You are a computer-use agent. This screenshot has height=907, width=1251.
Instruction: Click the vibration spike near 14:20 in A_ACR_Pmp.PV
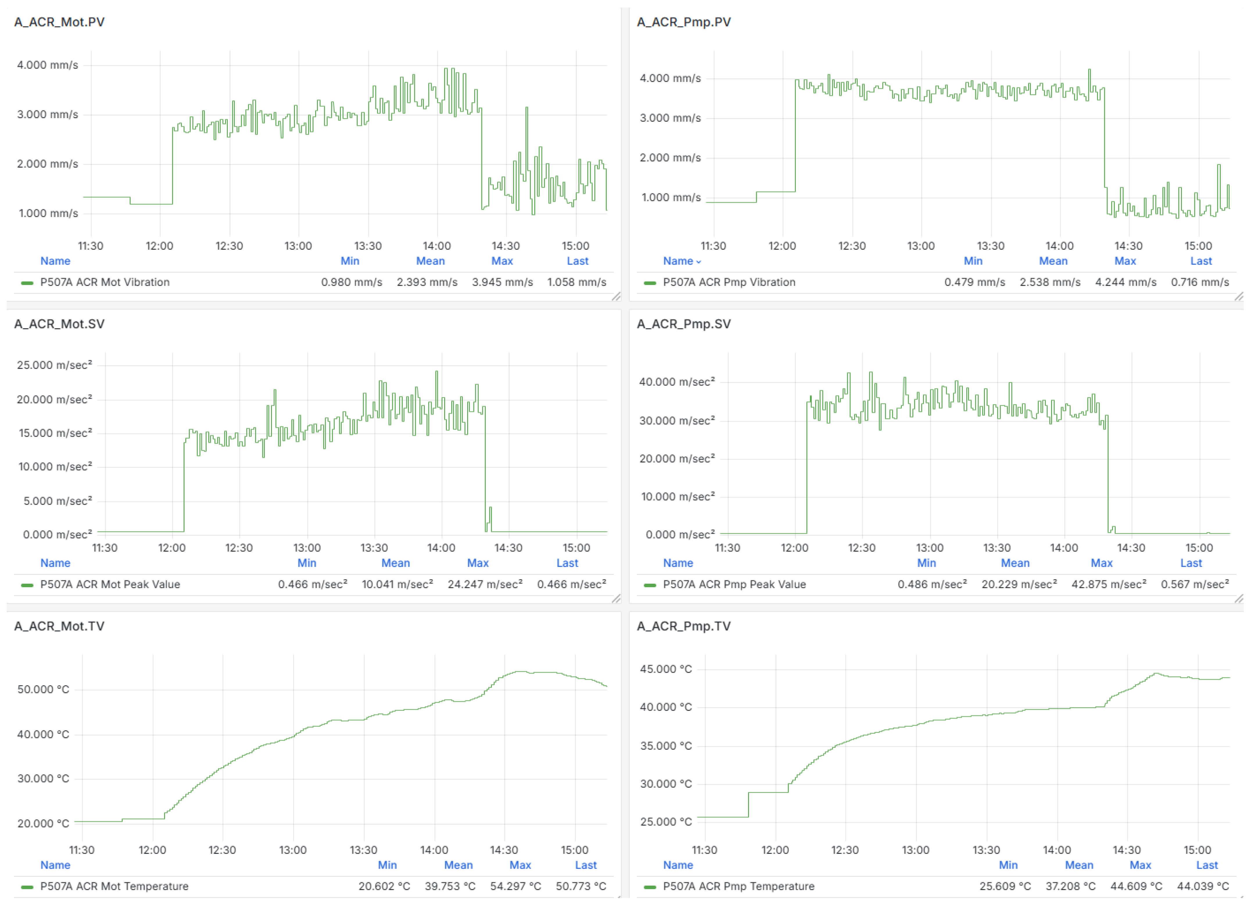click(1089, 71)
